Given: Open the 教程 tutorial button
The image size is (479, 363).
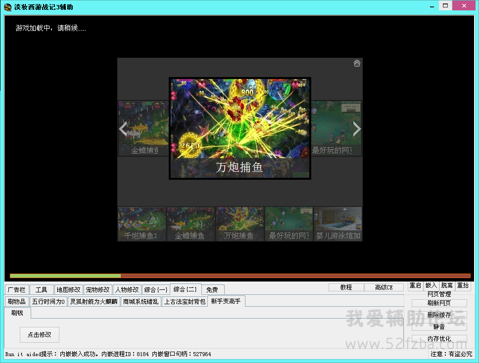Looking at the screenshot, I should coord(346,287).
